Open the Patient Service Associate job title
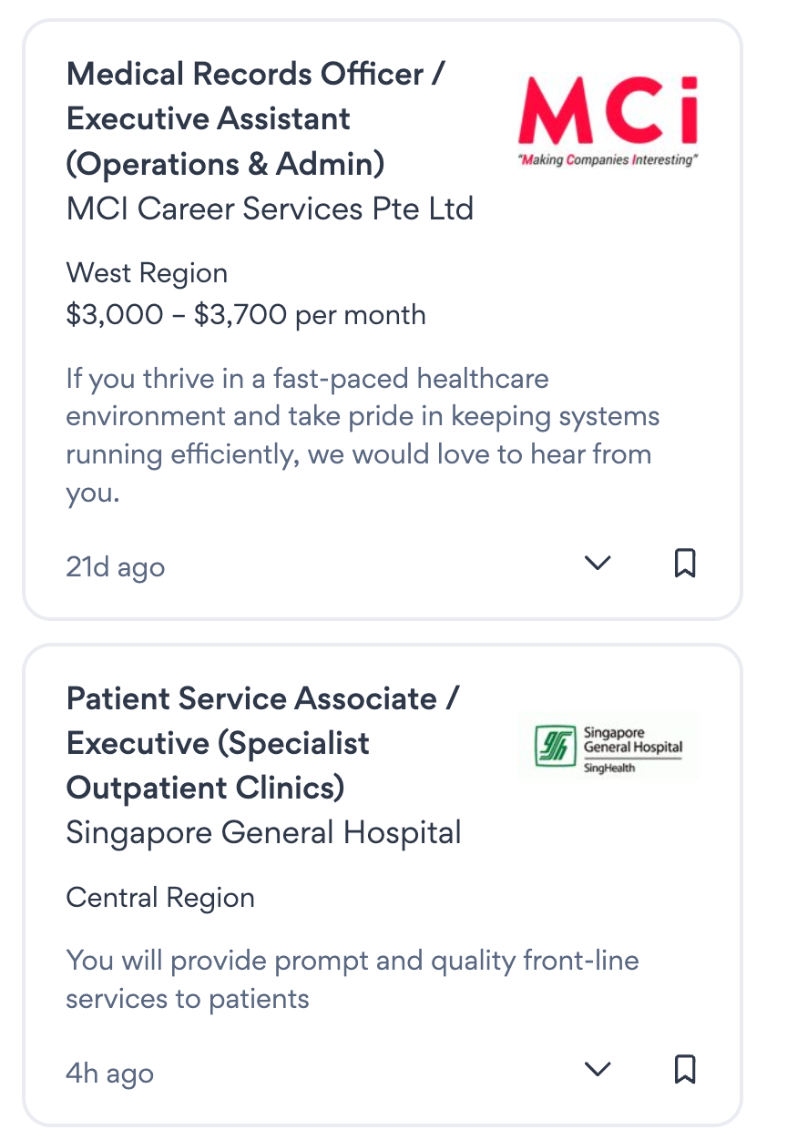Viewport: 787px width, 1140px height. (262, 698)
